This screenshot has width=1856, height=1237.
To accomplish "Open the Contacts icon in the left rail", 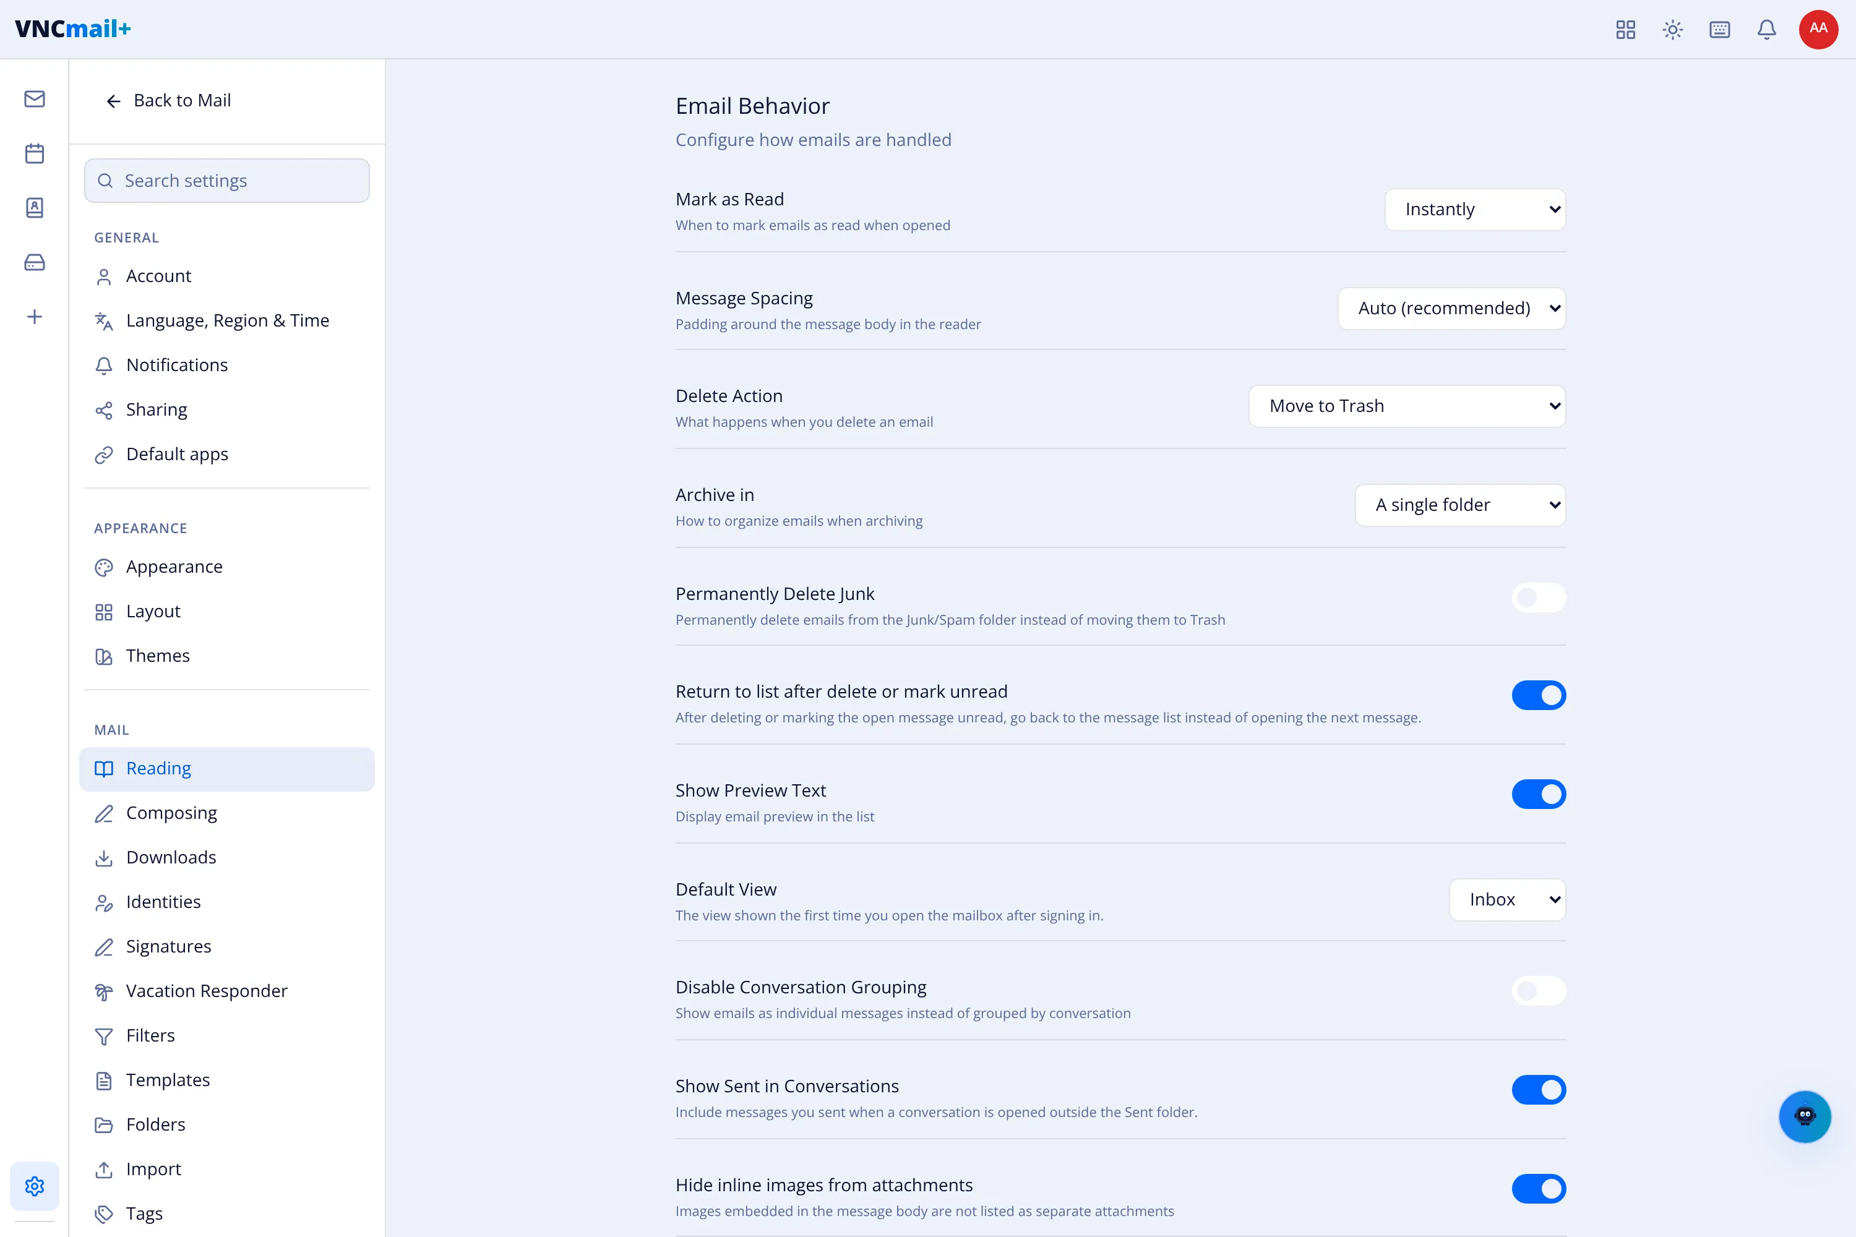I will click(x=34, y=207).
